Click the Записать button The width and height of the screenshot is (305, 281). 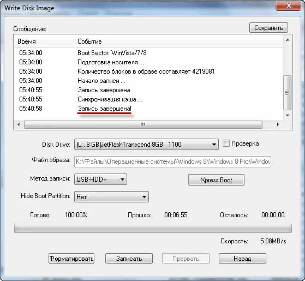click(129, 258)
